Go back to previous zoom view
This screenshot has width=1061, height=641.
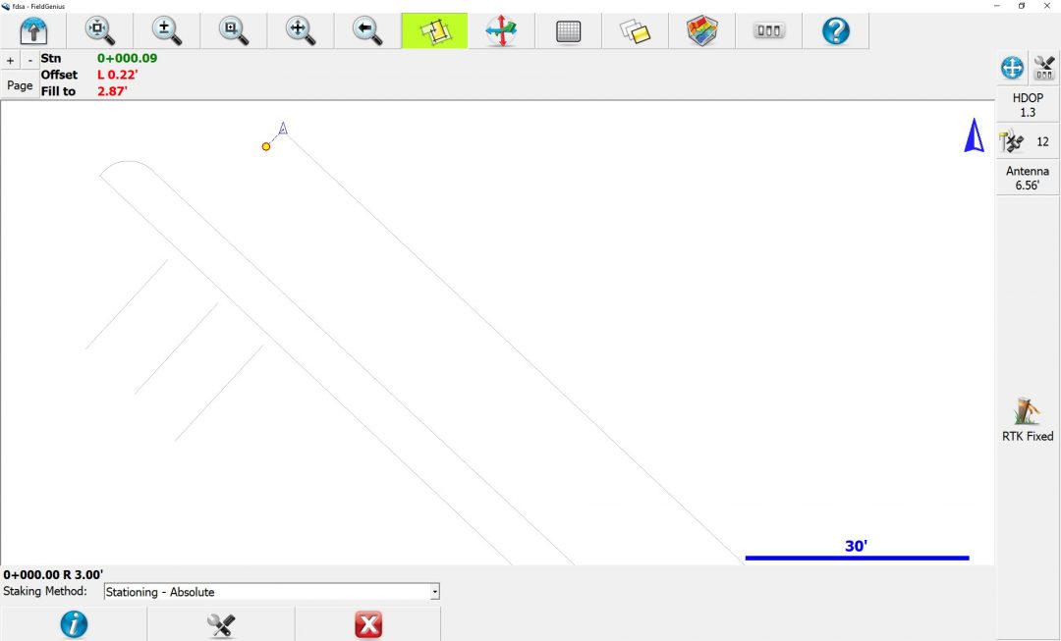[x=367, y=30]
